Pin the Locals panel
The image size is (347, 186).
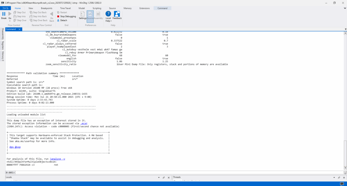tap(164, 178)
